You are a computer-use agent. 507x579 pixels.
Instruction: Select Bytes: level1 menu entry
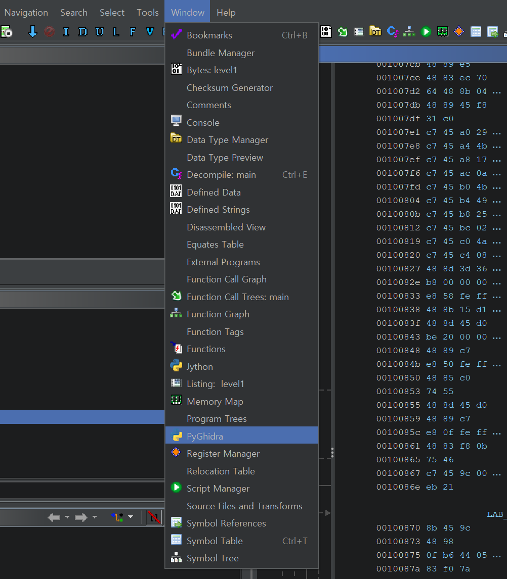pos(241,70)
